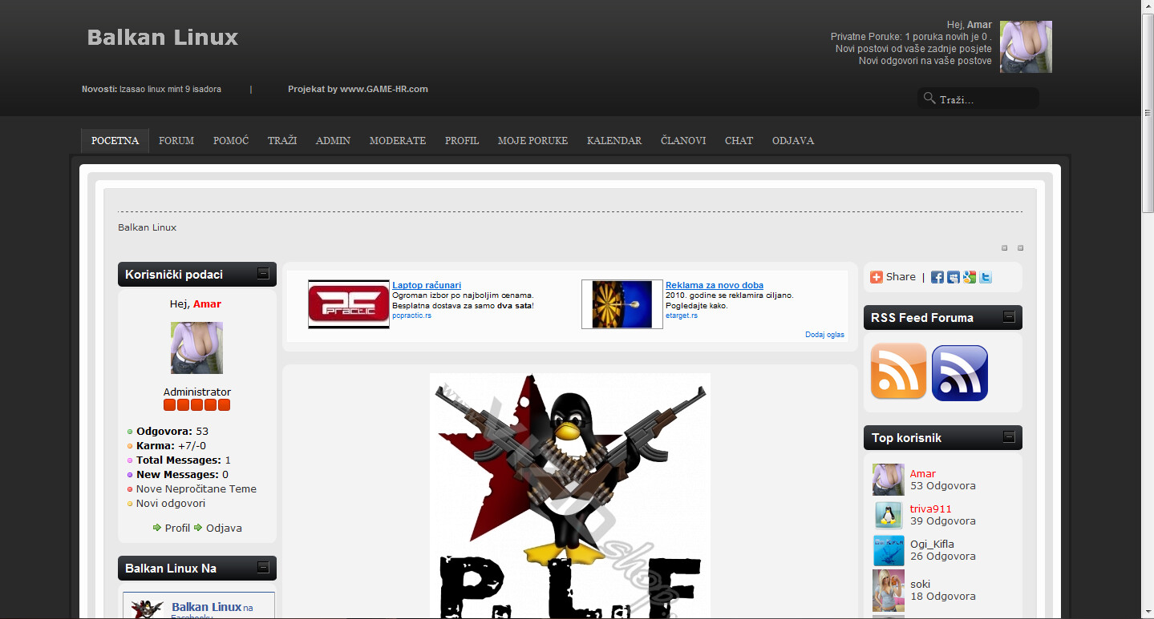Image resolution: width=1154 pixels, height=619 pixels.
Task: Go to MOJE PORUKE in navigation
Action: pyautogui.click(x=532, y=141)
